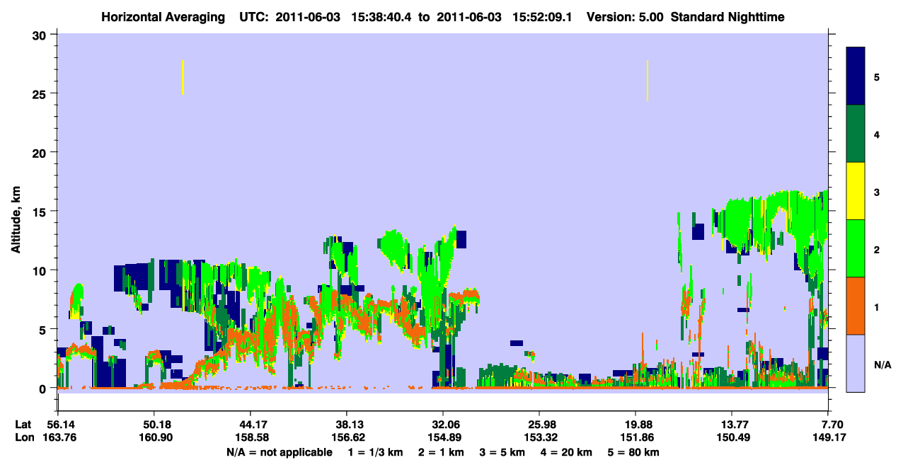Viewport: 920px width, 472px height.
Task: Click the dark green color bar segment labeled 4
Action: (x=856, y=133)
